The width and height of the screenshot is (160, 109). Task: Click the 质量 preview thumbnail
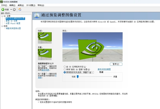[45, 54]
